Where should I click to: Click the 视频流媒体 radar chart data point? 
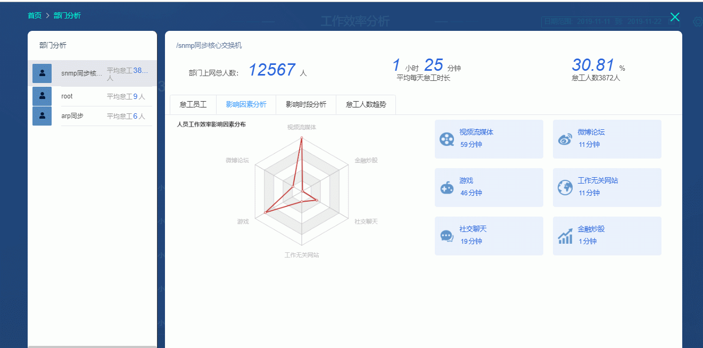coord(302,138)
